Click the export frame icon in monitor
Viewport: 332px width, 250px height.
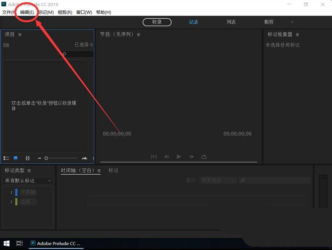204,157
